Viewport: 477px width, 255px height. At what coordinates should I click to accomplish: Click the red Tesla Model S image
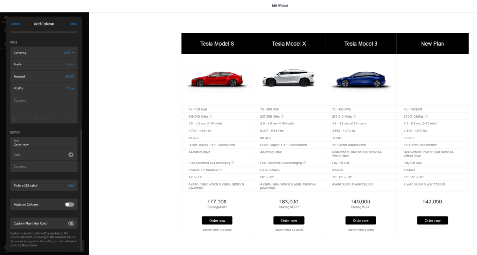[x=217, y=79]
